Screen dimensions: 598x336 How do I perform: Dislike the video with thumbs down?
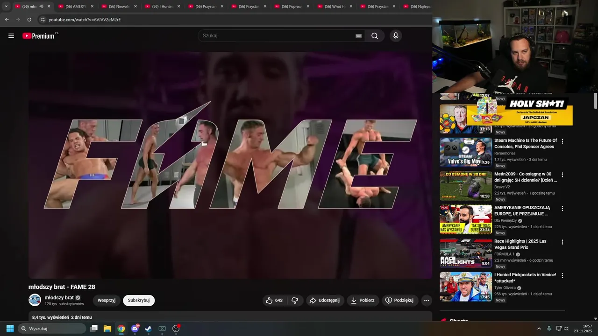tap(295, 301)
